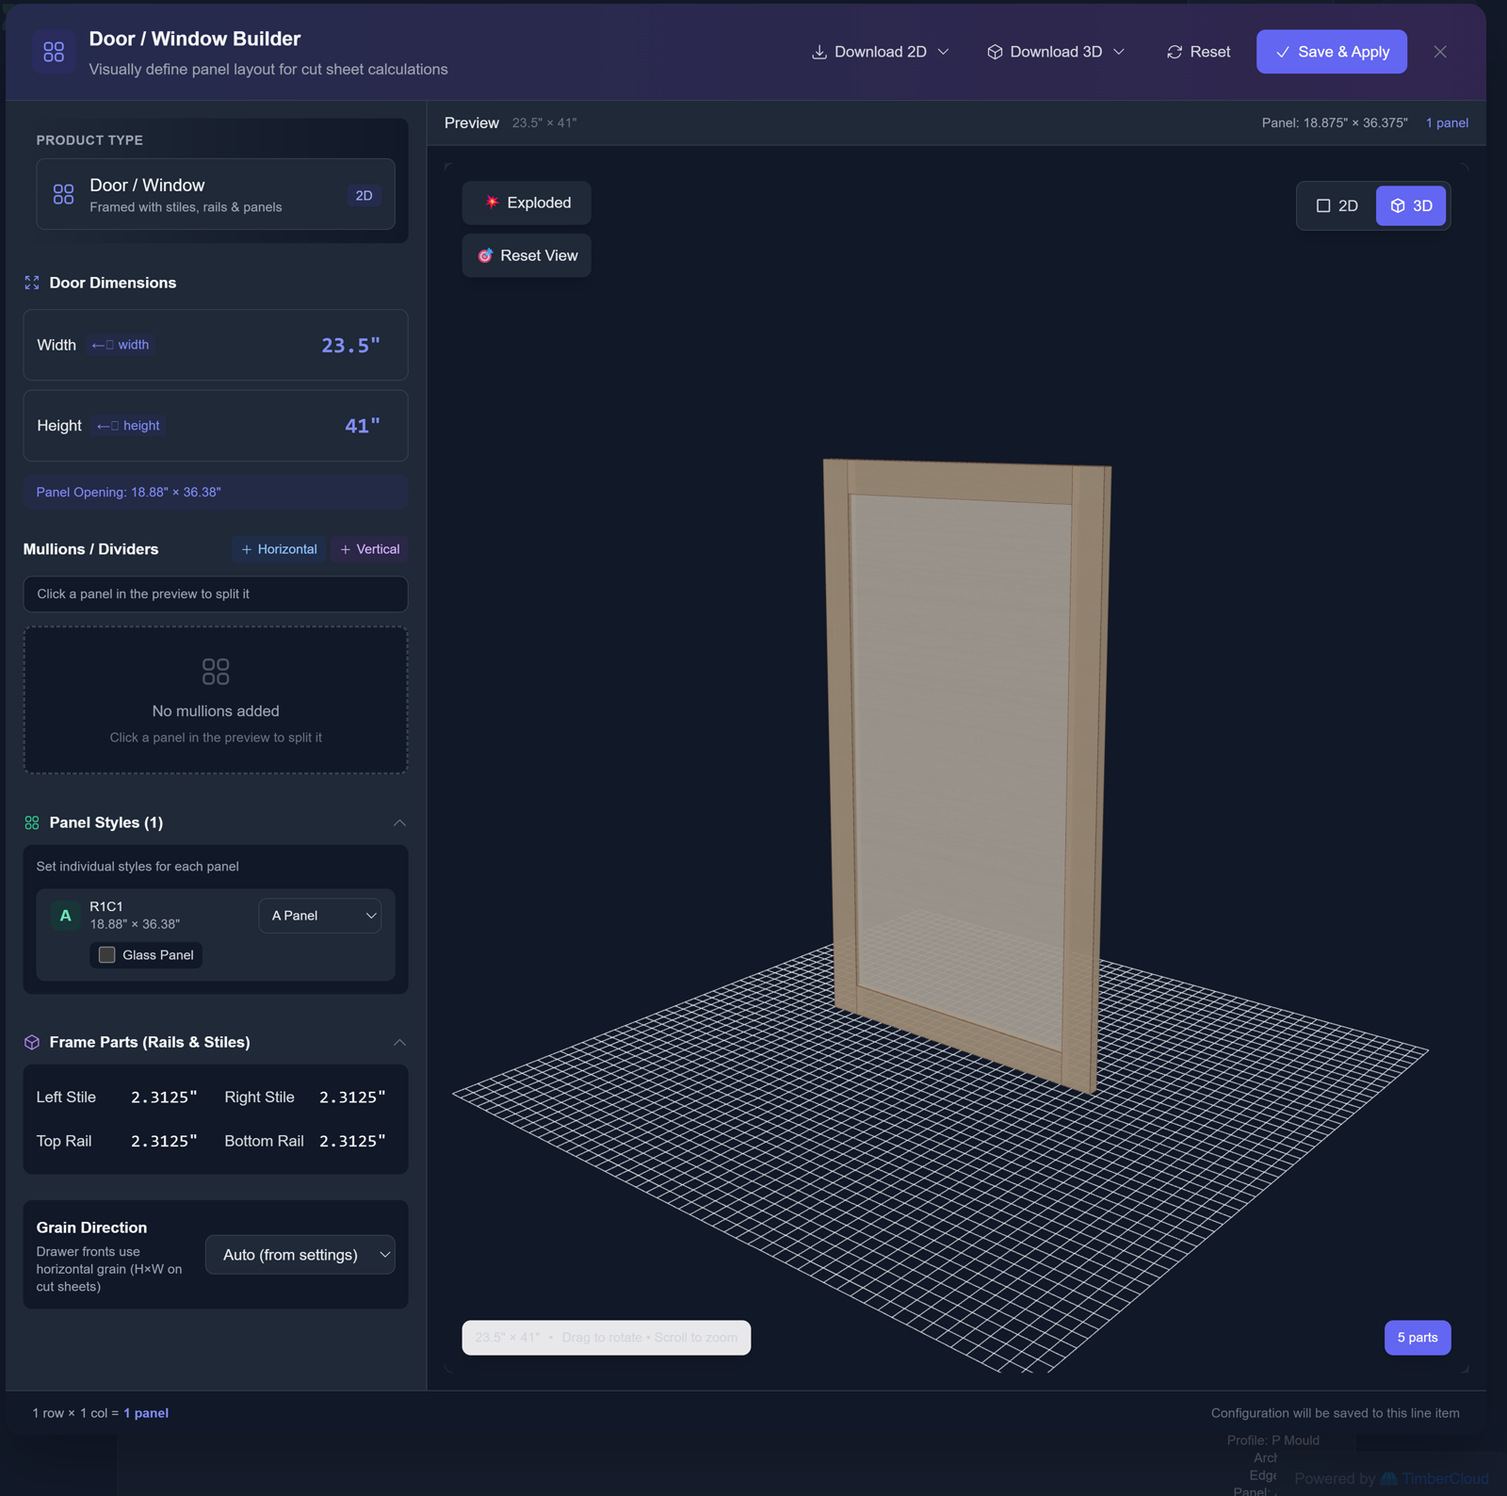
Task: Switch preview to 3D mode
Action: (1411, 205)
